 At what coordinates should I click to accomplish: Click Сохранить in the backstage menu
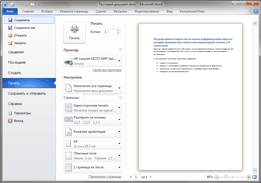tap(29, 20)
